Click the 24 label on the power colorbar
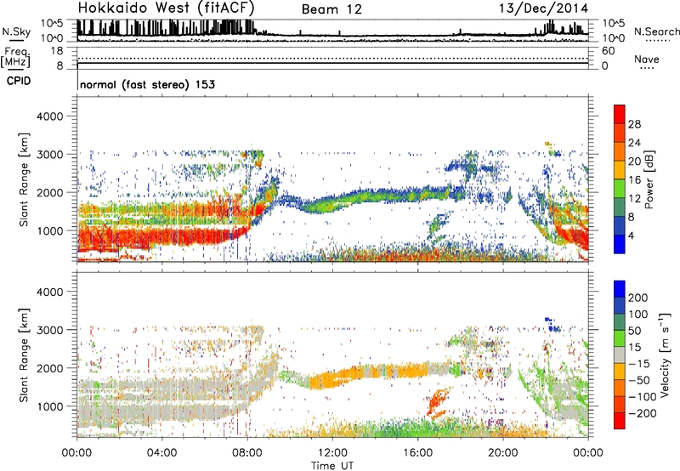The height and width of the screenshot is (471, 680). 634,143
